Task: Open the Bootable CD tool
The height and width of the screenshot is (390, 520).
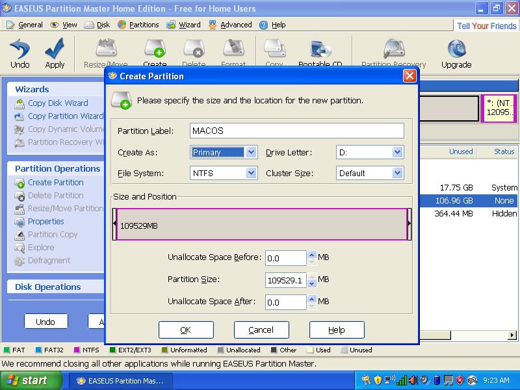Action: coord(320,53)
